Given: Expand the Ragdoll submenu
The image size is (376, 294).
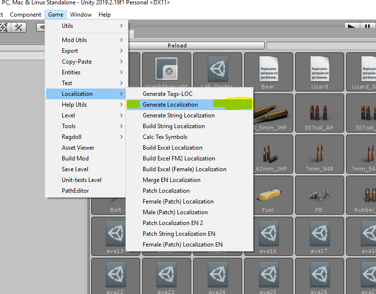Looking at the screenshot, I should pos(86,137).
